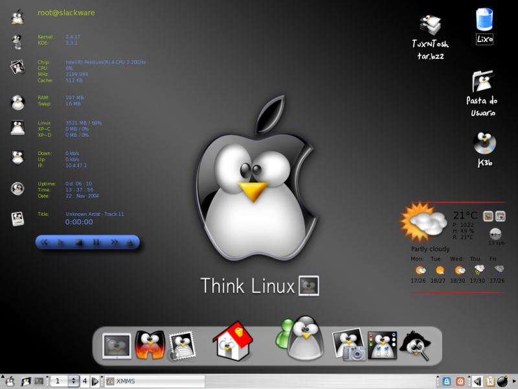Screen dimensions: 518x389
Task: Open the Pasta do Usuario folder icon
Action: point(483,81)
